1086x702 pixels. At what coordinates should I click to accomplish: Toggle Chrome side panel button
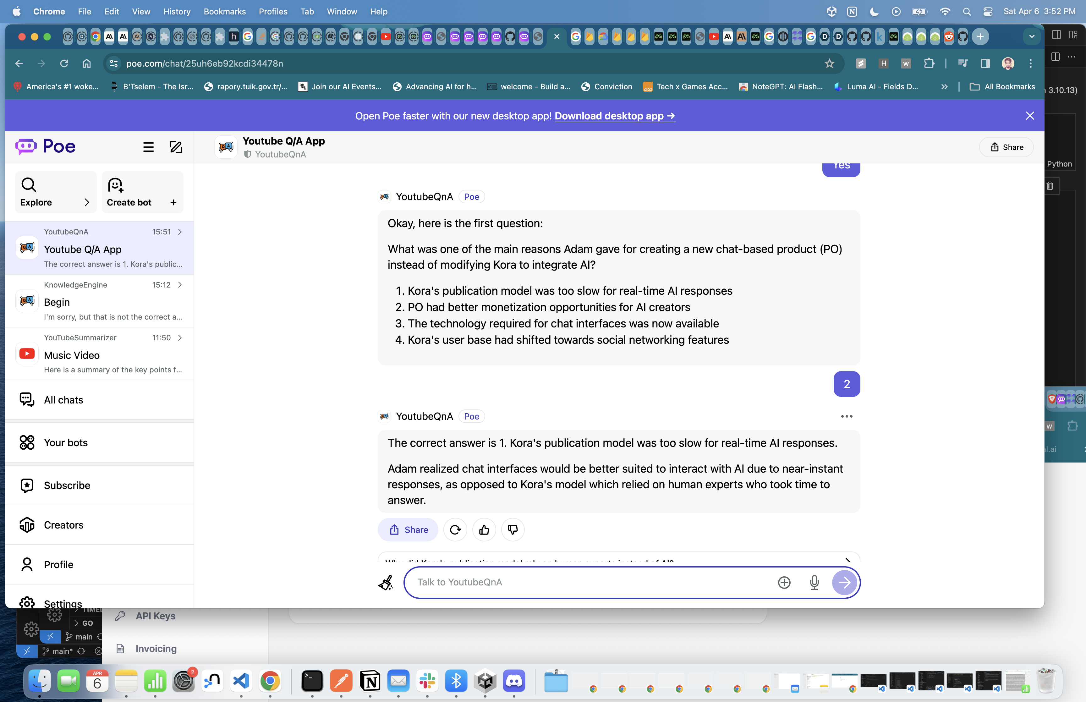(x=985, y=63)
